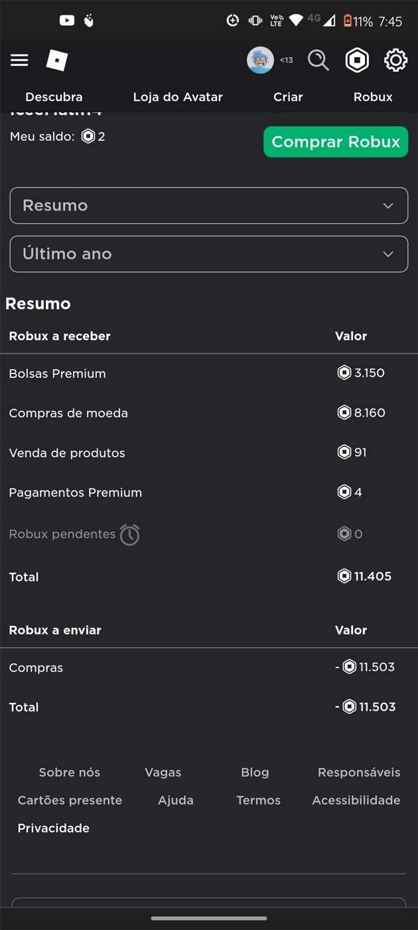This screenshot has width=418, height=930.
Task: Tap the Bolsas Premium summary row
Action: click(58, 374)
